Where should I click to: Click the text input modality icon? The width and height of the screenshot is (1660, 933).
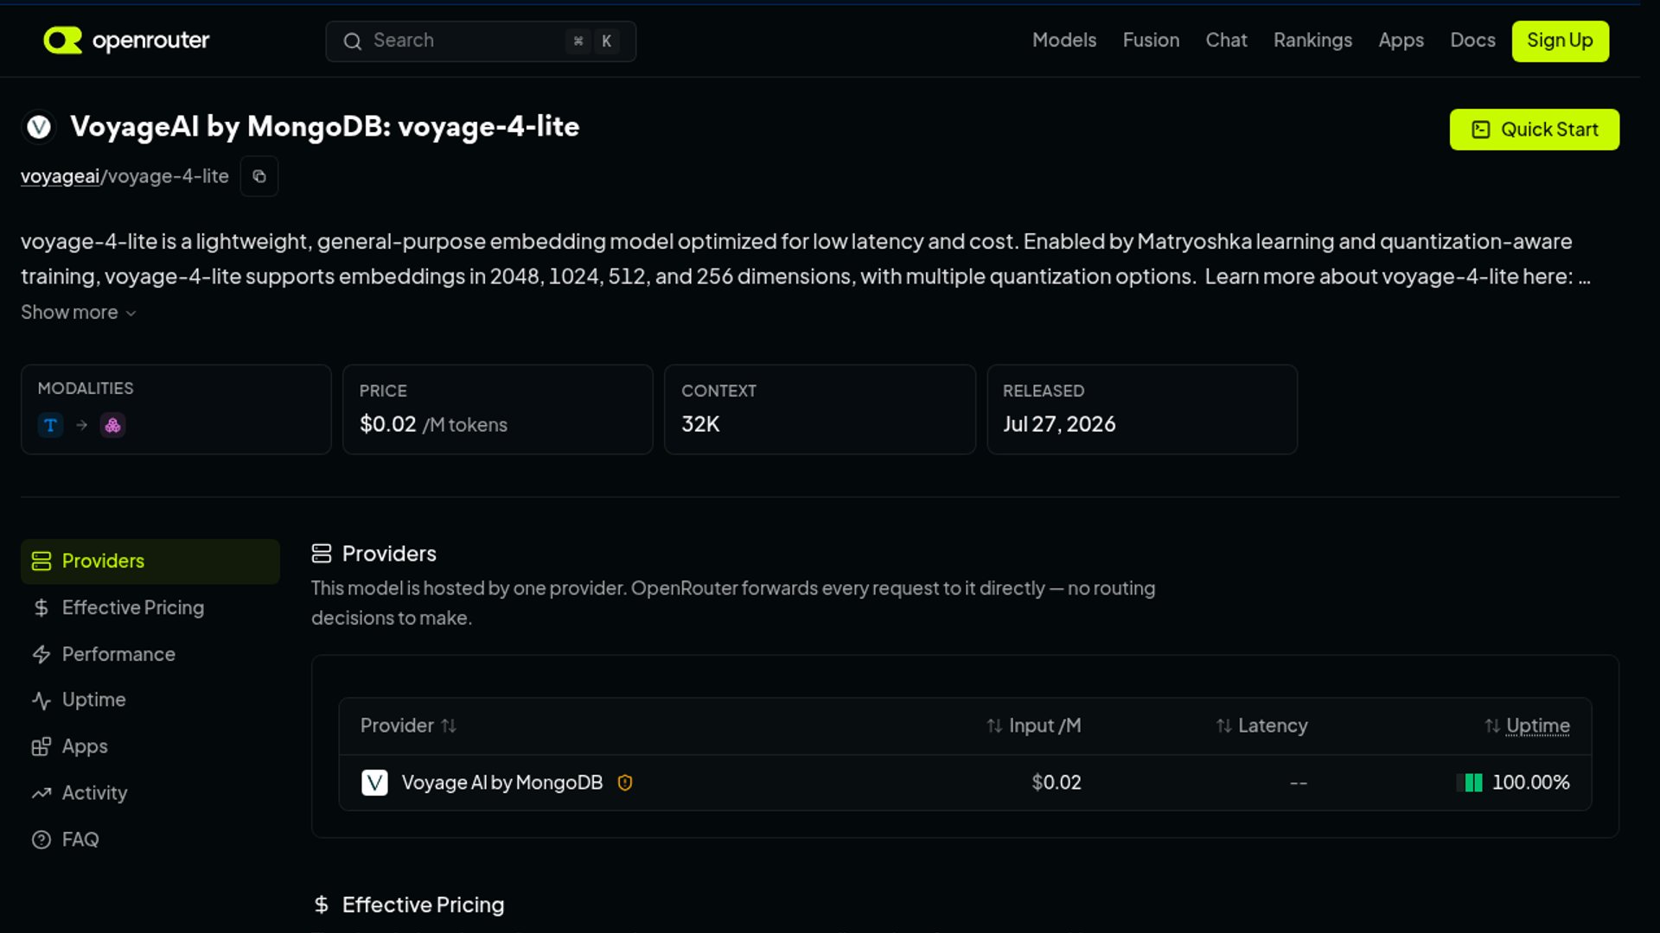pyautogui.click(x=50, y=425)
